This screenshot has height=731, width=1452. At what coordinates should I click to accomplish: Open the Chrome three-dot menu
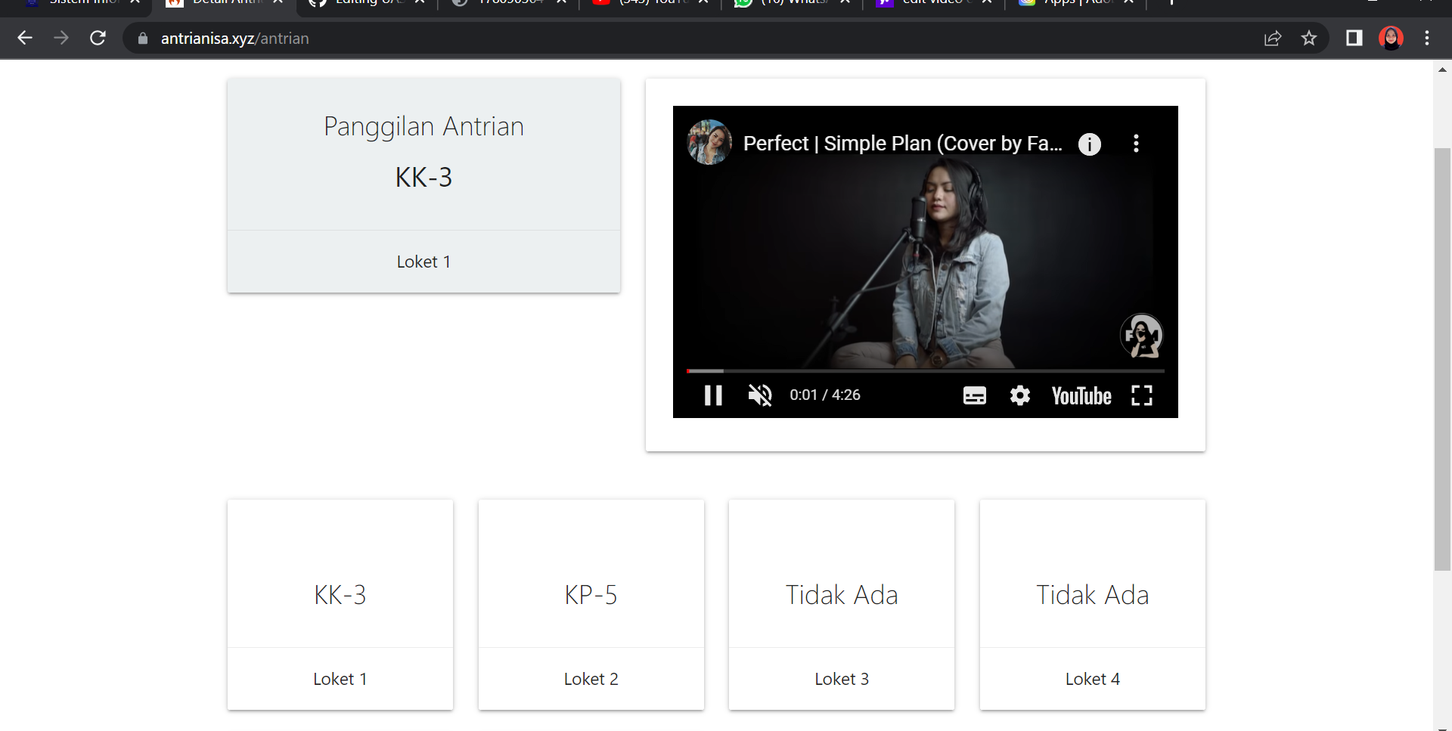[1427, 38]
